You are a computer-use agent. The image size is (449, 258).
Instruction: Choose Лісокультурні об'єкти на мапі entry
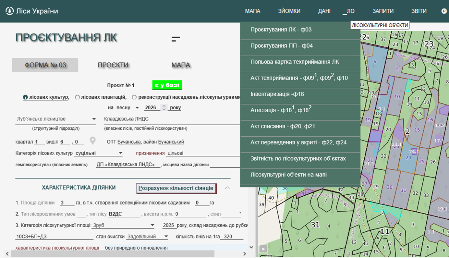(x=300, y=175)
